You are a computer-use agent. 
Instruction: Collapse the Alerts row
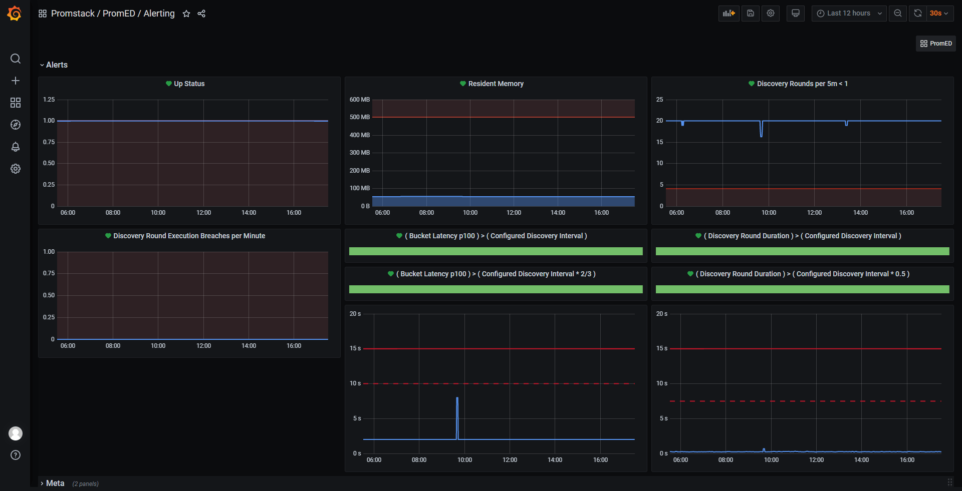tap(57, 65)
